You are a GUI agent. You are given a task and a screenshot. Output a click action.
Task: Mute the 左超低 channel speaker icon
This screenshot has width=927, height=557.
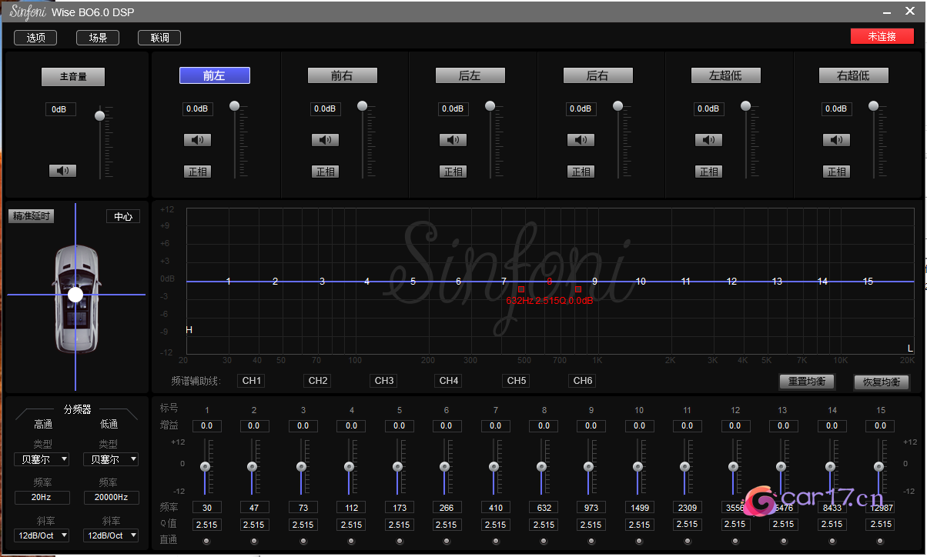[x=708, y=140]
